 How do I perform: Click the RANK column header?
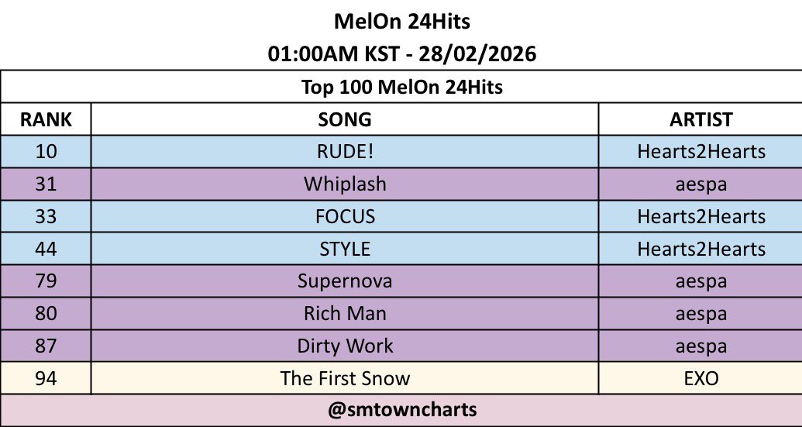(x=46, y=119)
